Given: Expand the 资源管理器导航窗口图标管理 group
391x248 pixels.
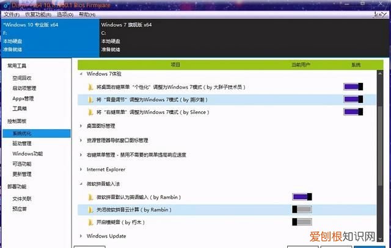Looking at the screenshot, I should [x=81, y=140].
